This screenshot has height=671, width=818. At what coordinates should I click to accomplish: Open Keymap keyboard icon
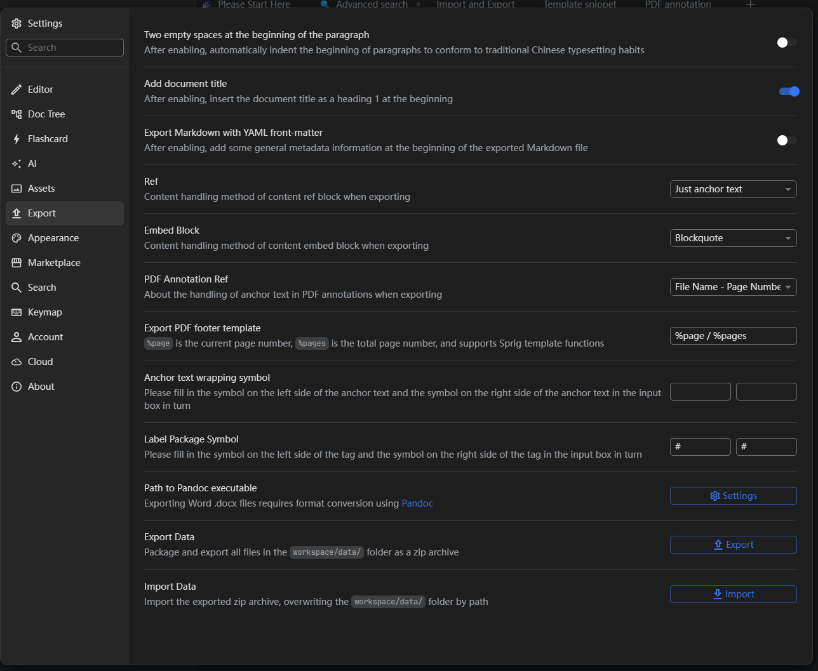tap(17, 312)
